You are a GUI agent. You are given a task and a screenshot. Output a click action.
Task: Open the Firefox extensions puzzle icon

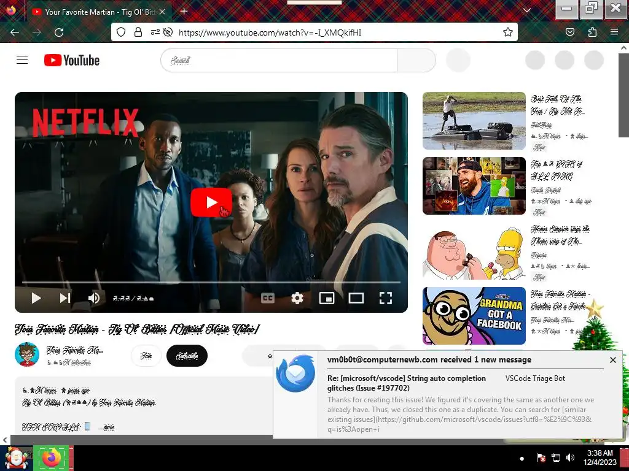click(x=592, y=32)
